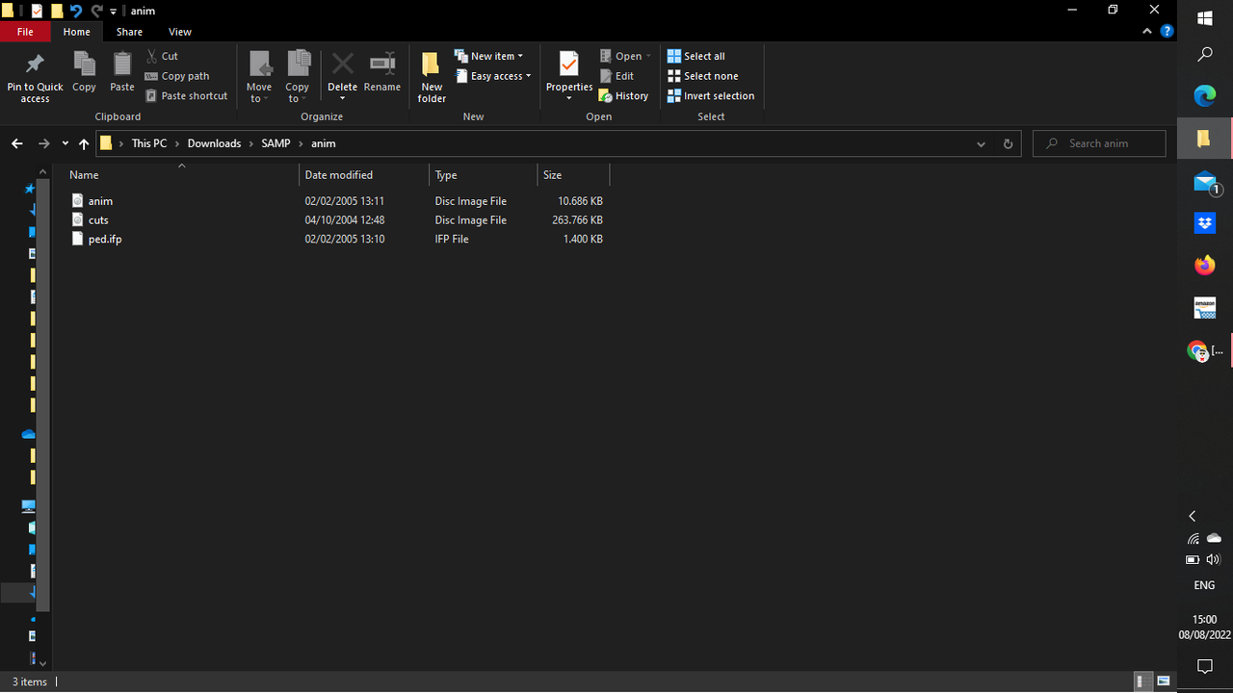Viewport: 1233px width, 693px height.
Task: Click the Paste ribbon button
Action: point(122,72)
